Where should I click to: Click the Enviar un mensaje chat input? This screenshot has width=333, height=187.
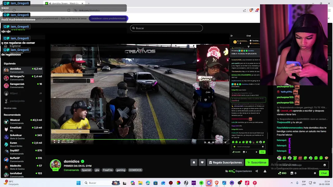pyautogui.click(x=302, y=165)
